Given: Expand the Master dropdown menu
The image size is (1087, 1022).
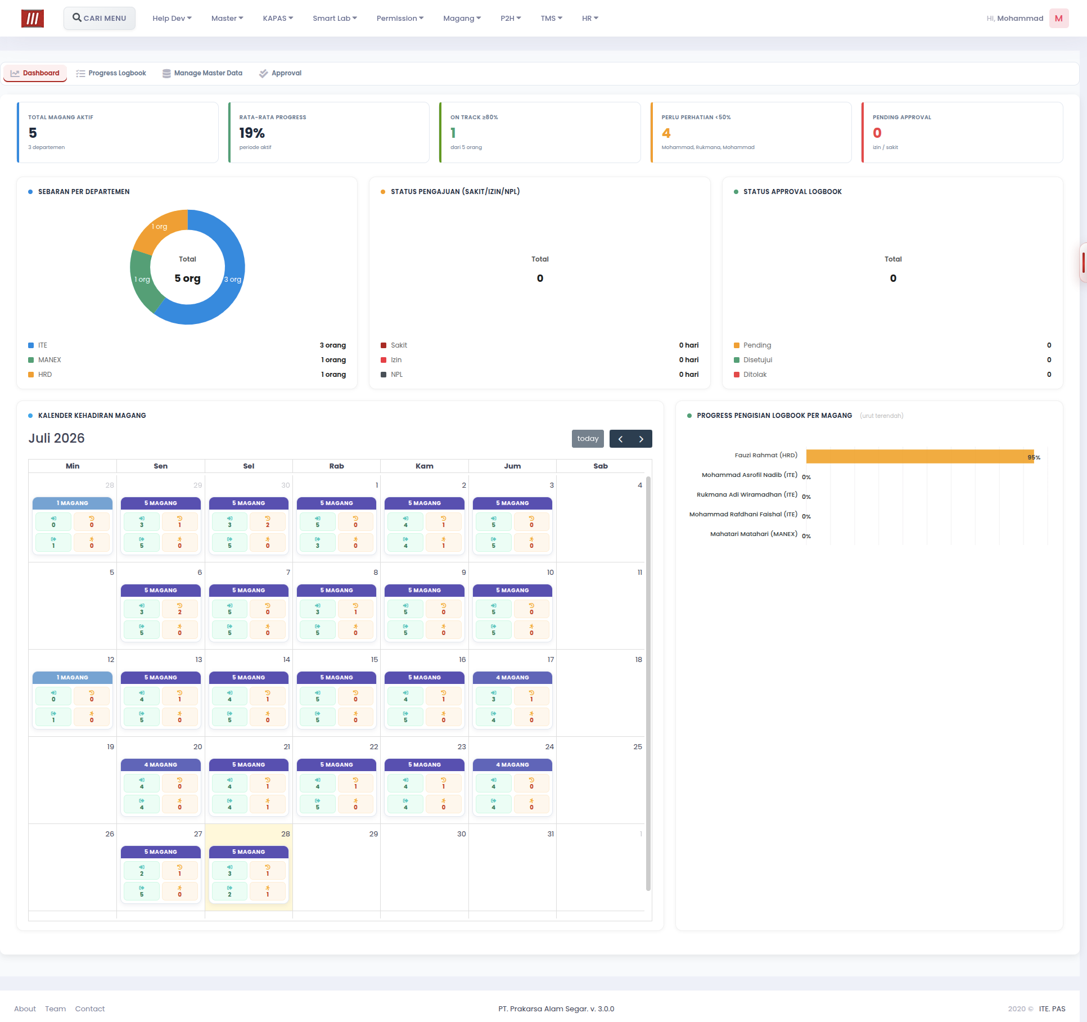Looking at the screenshot, I should point(227,18).
